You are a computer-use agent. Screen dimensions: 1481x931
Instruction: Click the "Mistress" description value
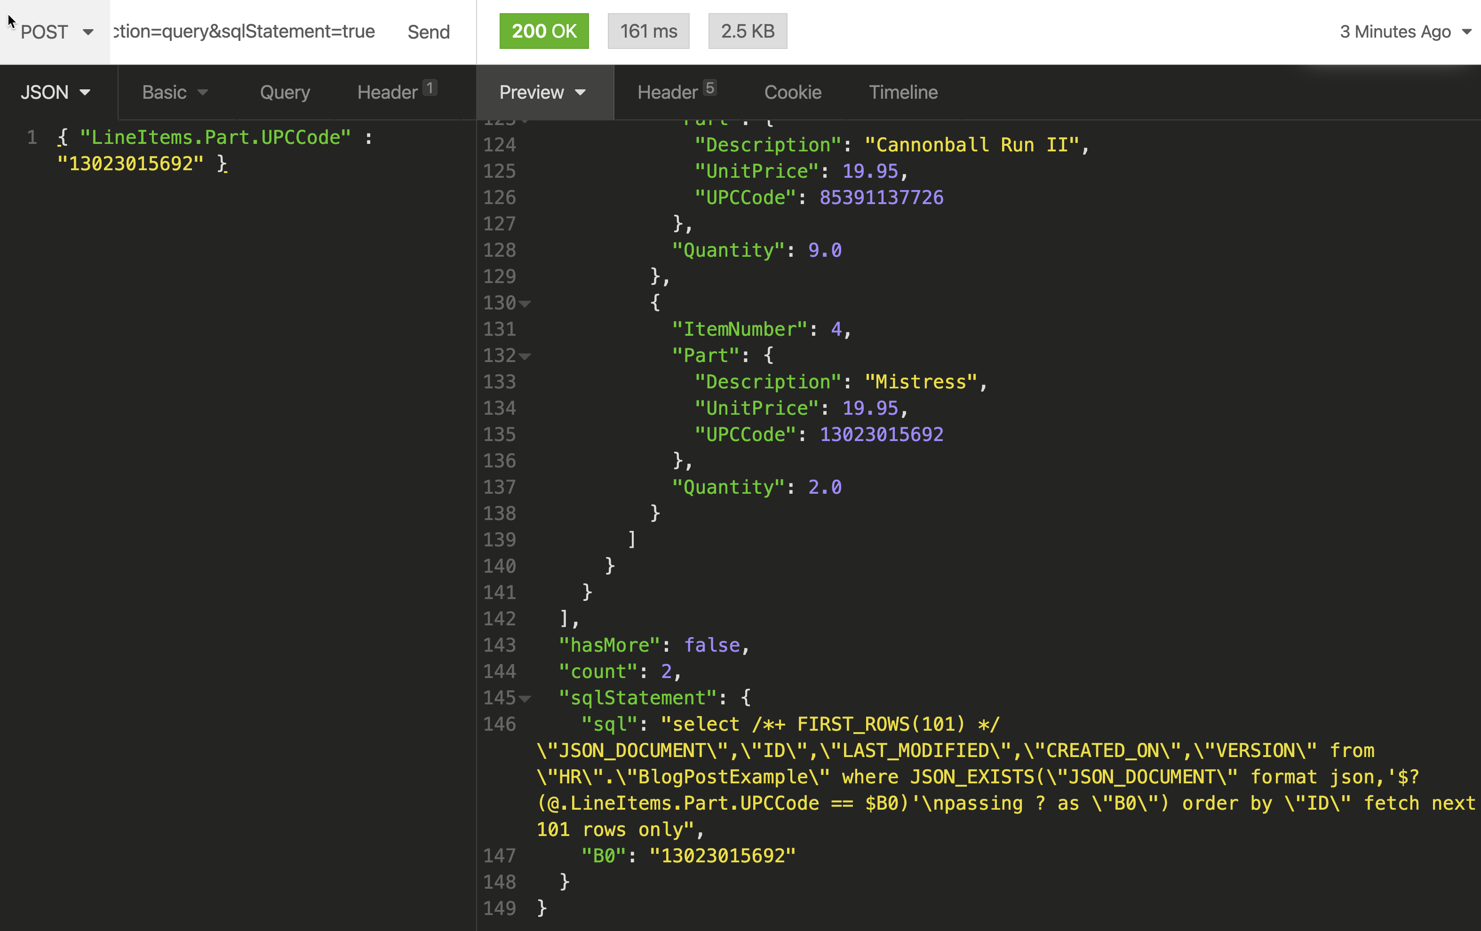pos(920,382)
